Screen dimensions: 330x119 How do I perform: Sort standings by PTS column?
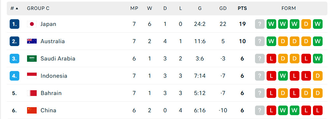(x=242, y=8)
